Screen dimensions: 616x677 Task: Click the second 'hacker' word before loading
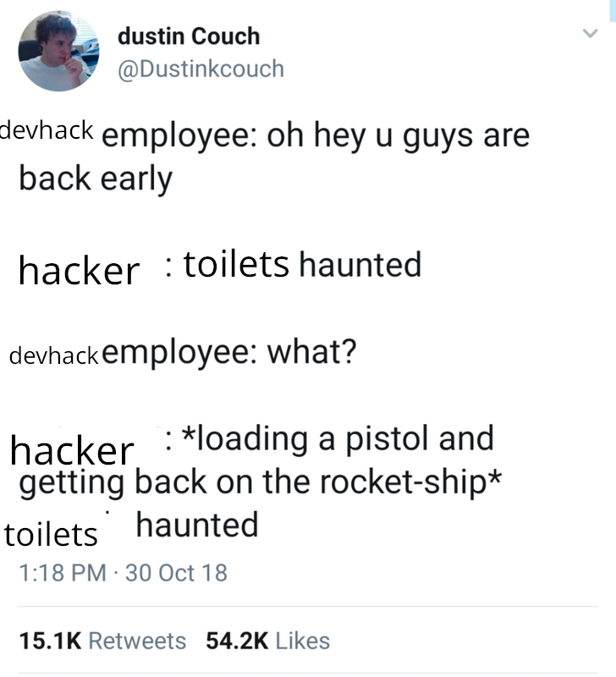pos(72,450)
